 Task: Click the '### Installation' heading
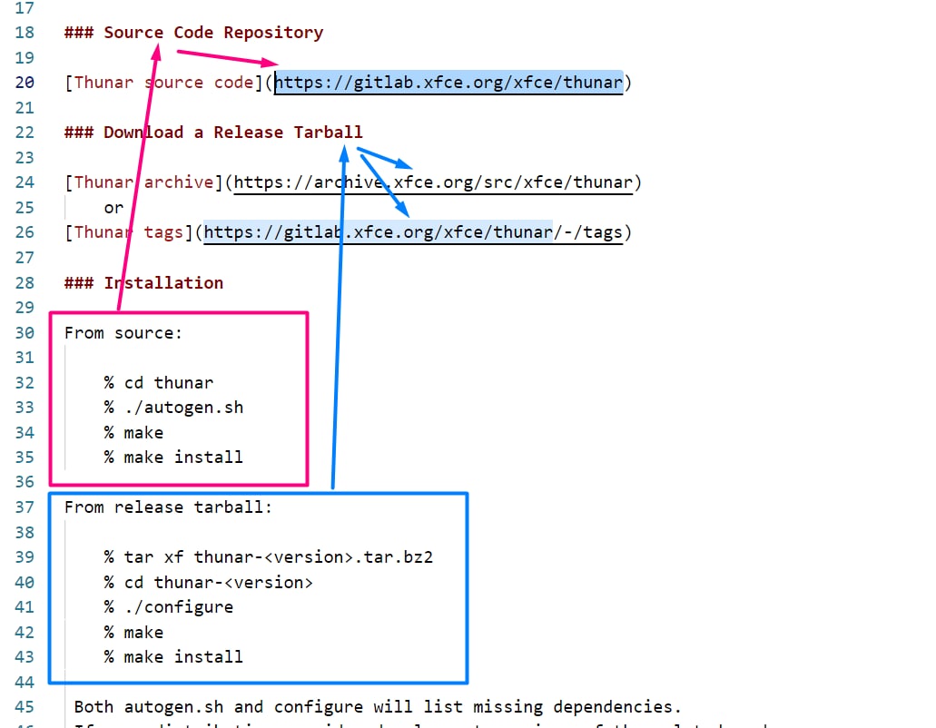point(143,282)
